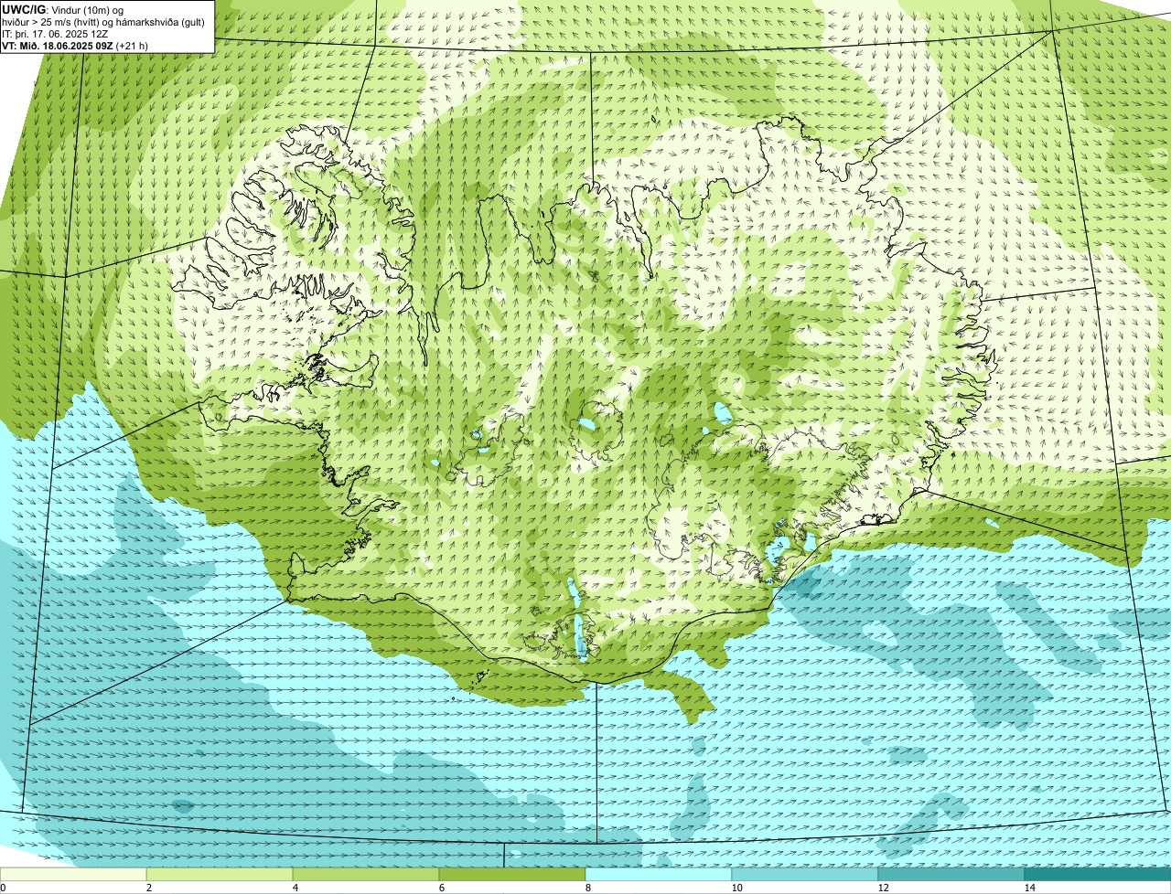Pick the cyan 10–12 legend swatch
The height and width of the screenshot is (894, 1171).
(805, 875)
